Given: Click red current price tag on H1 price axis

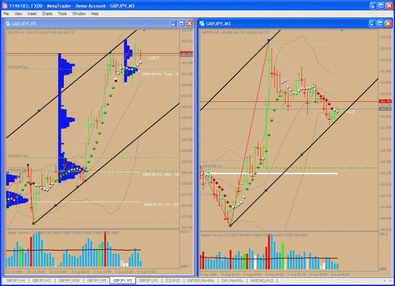Looking at the screenshot, I should click(x=186, y=53).
